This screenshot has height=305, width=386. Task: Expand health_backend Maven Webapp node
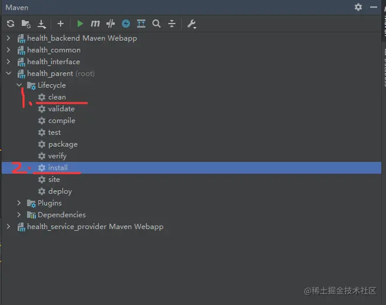coord(8,38)
